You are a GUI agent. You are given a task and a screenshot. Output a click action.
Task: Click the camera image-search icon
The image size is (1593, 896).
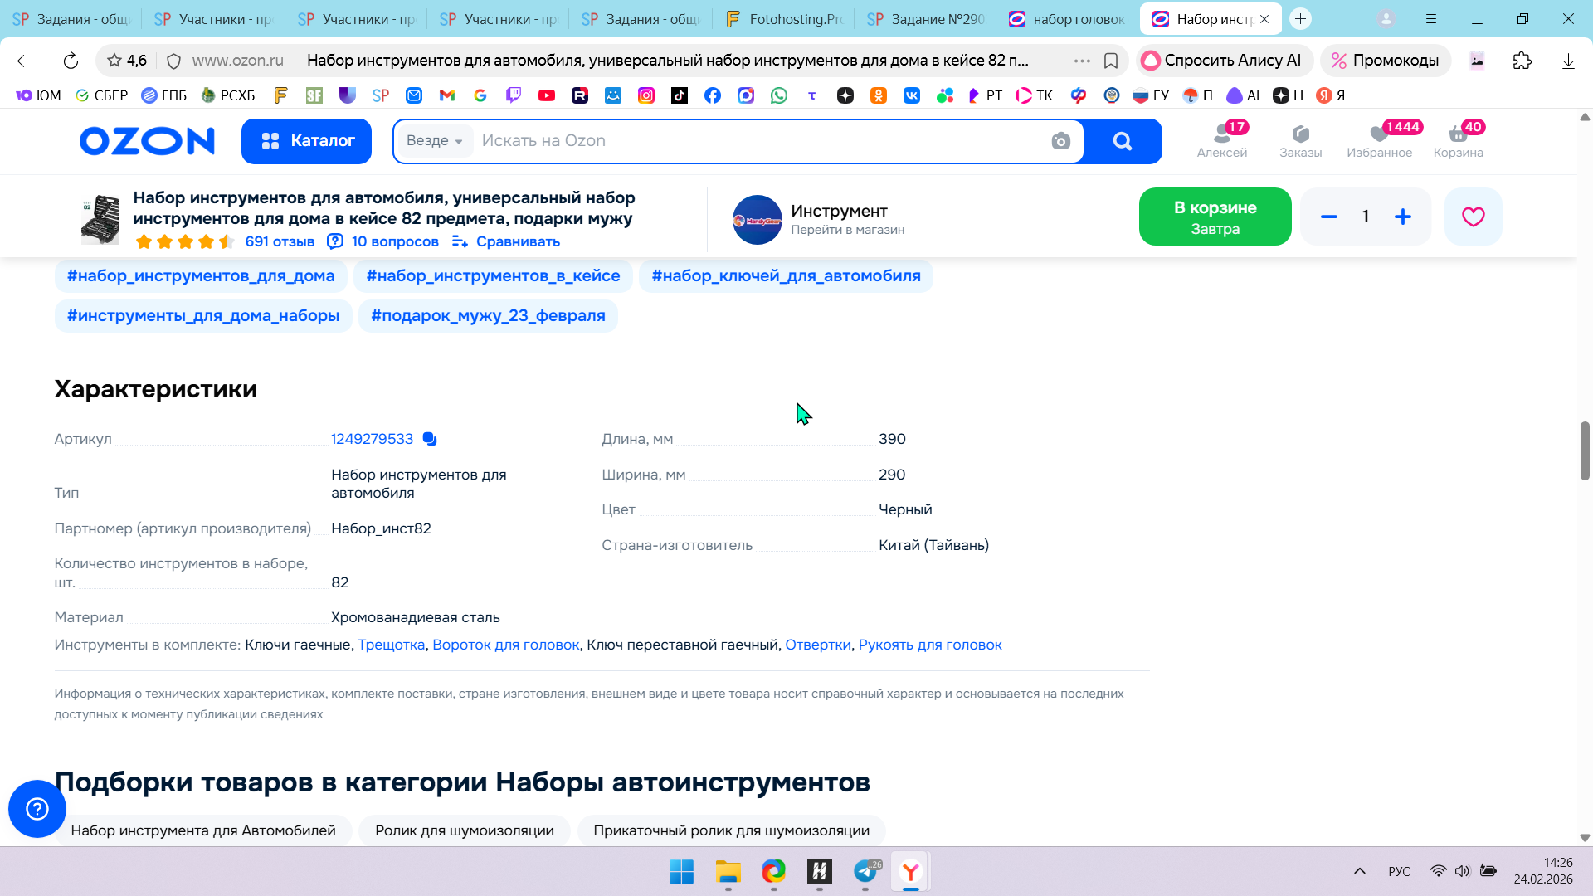tap(1060, 141)
